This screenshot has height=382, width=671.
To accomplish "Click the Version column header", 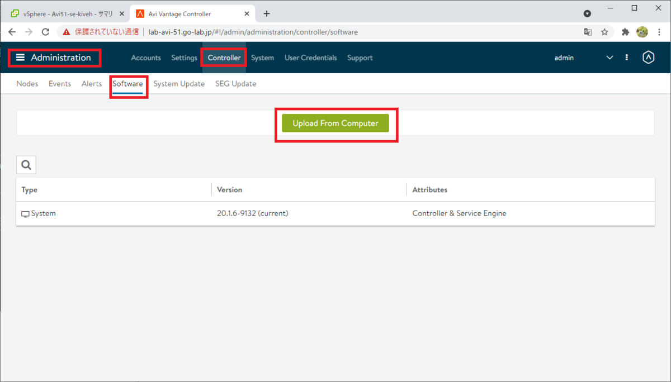I will click(x=229, y=190).
